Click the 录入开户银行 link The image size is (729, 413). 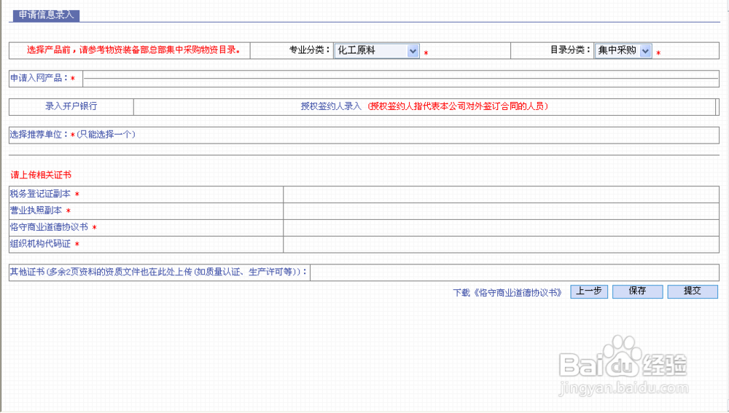[x=71, y=106]
